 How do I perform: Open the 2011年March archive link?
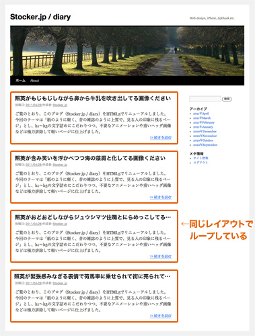(x=202, y=118)
